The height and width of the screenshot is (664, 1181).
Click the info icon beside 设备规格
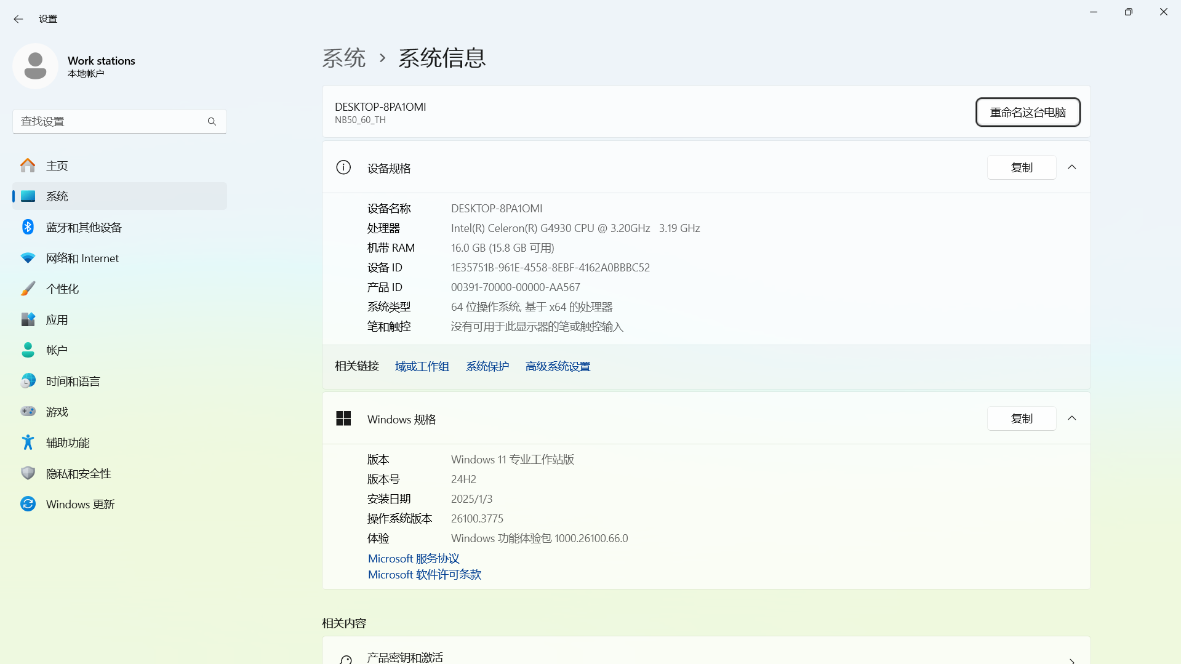(x=343, y=167)
